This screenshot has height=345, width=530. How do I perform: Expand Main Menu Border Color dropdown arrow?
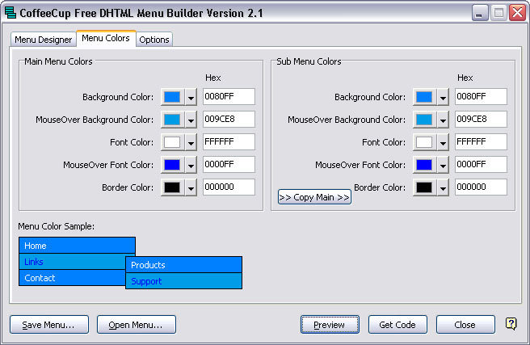click(x=191, y=188)
